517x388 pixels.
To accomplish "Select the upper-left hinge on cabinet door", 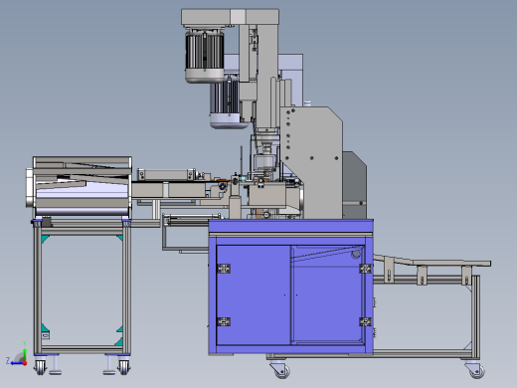I will point(224,269).
